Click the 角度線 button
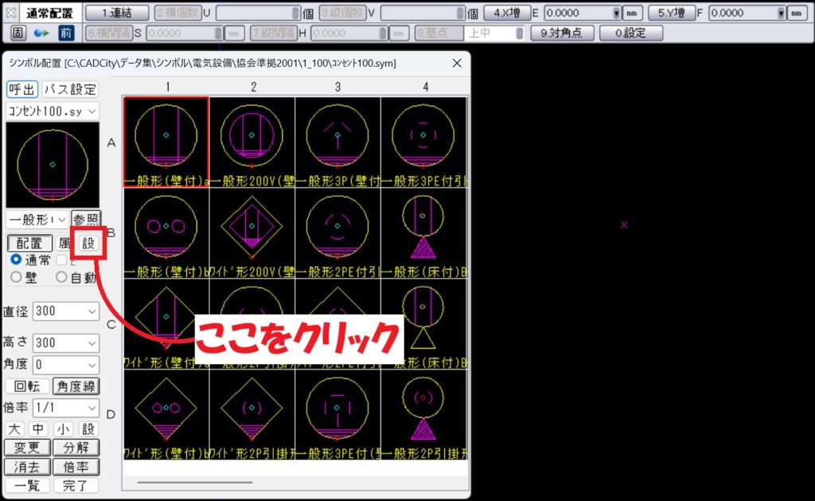The height and width of the screenshot is (501, 815). coord(76,386)
